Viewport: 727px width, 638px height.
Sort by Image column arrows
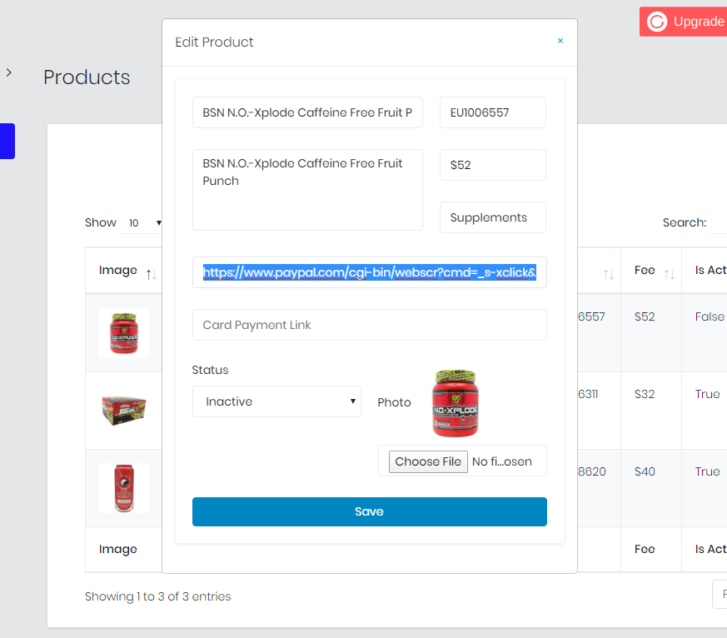[x=151, y=274]
